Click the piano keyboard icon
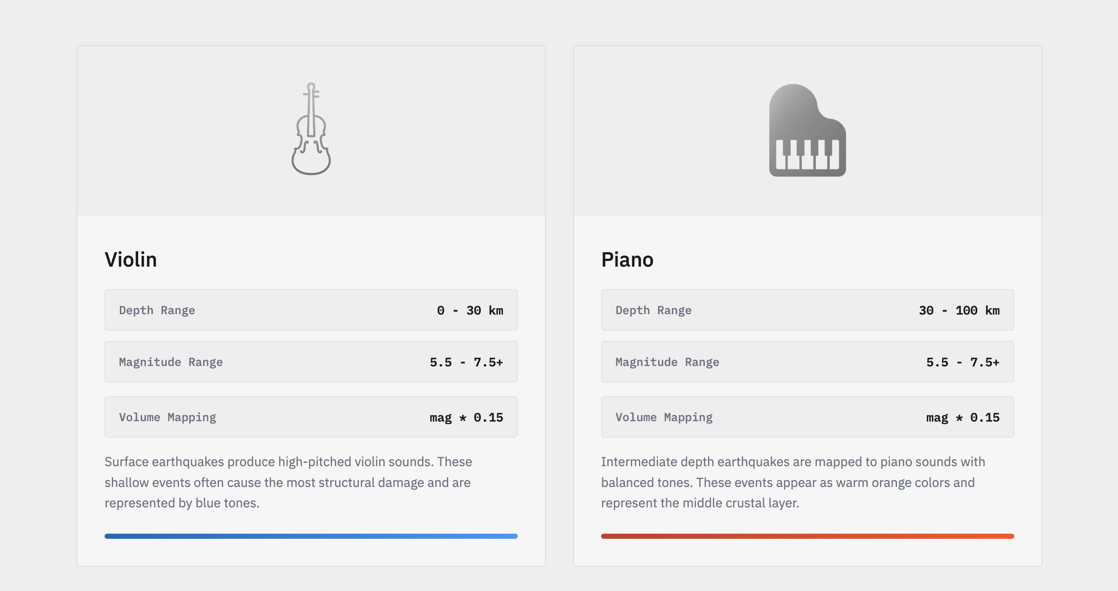The width and height of the screenshot is (1118, 591). pos(807,130)
